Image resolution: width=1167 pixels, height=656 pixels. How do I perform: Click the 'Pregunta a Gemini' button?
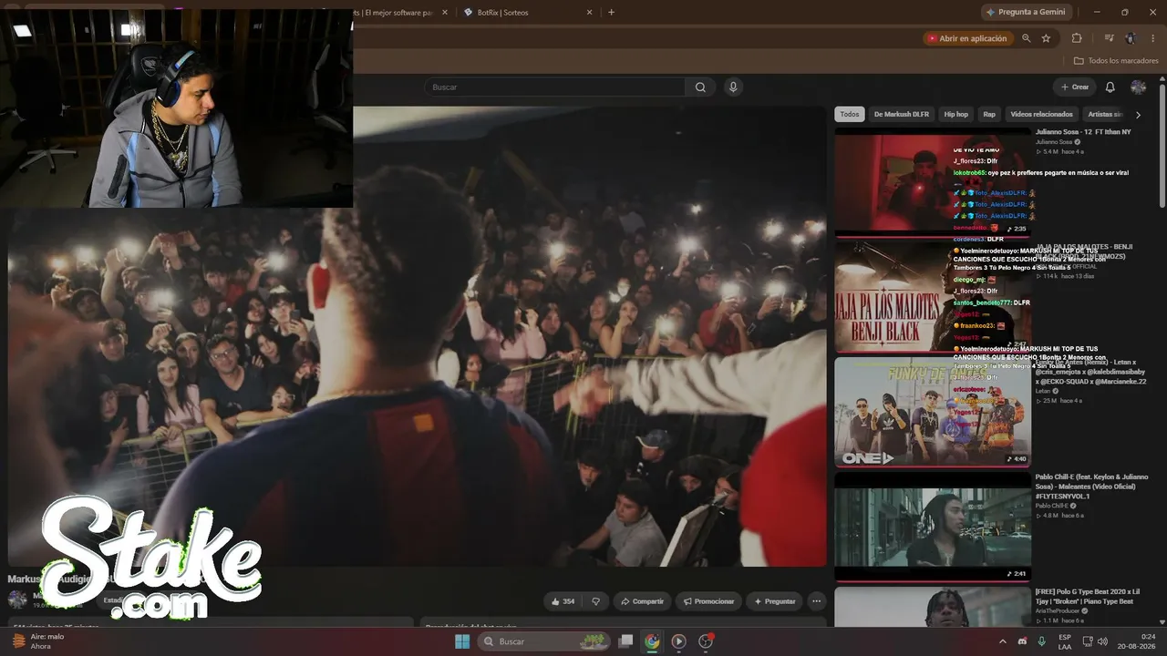1026,13
